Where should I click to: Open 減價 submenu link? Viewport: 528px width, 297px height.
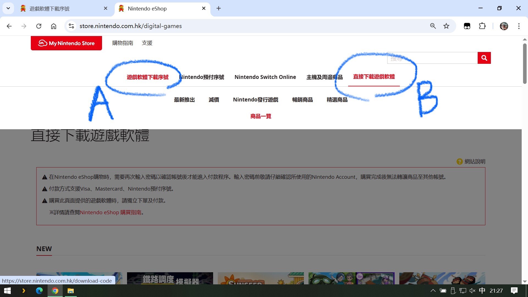point(214,100)
